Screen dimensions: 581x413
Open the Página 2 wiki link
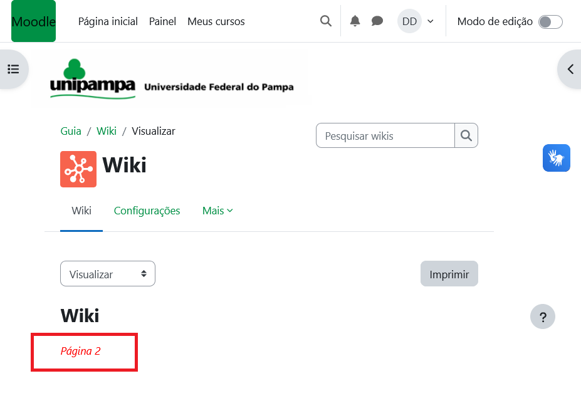[x=80, y=351]
